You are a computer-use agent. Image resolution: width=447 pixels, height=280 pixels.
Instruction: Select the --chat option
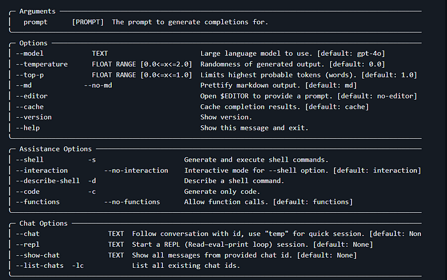point(27,234)
